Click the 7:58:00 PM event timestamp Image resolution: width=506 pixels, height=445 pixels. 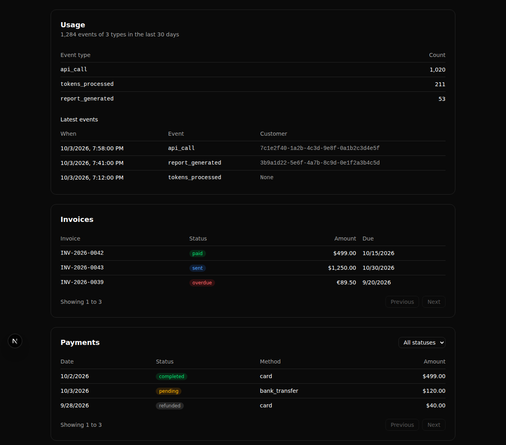point(92,148)
